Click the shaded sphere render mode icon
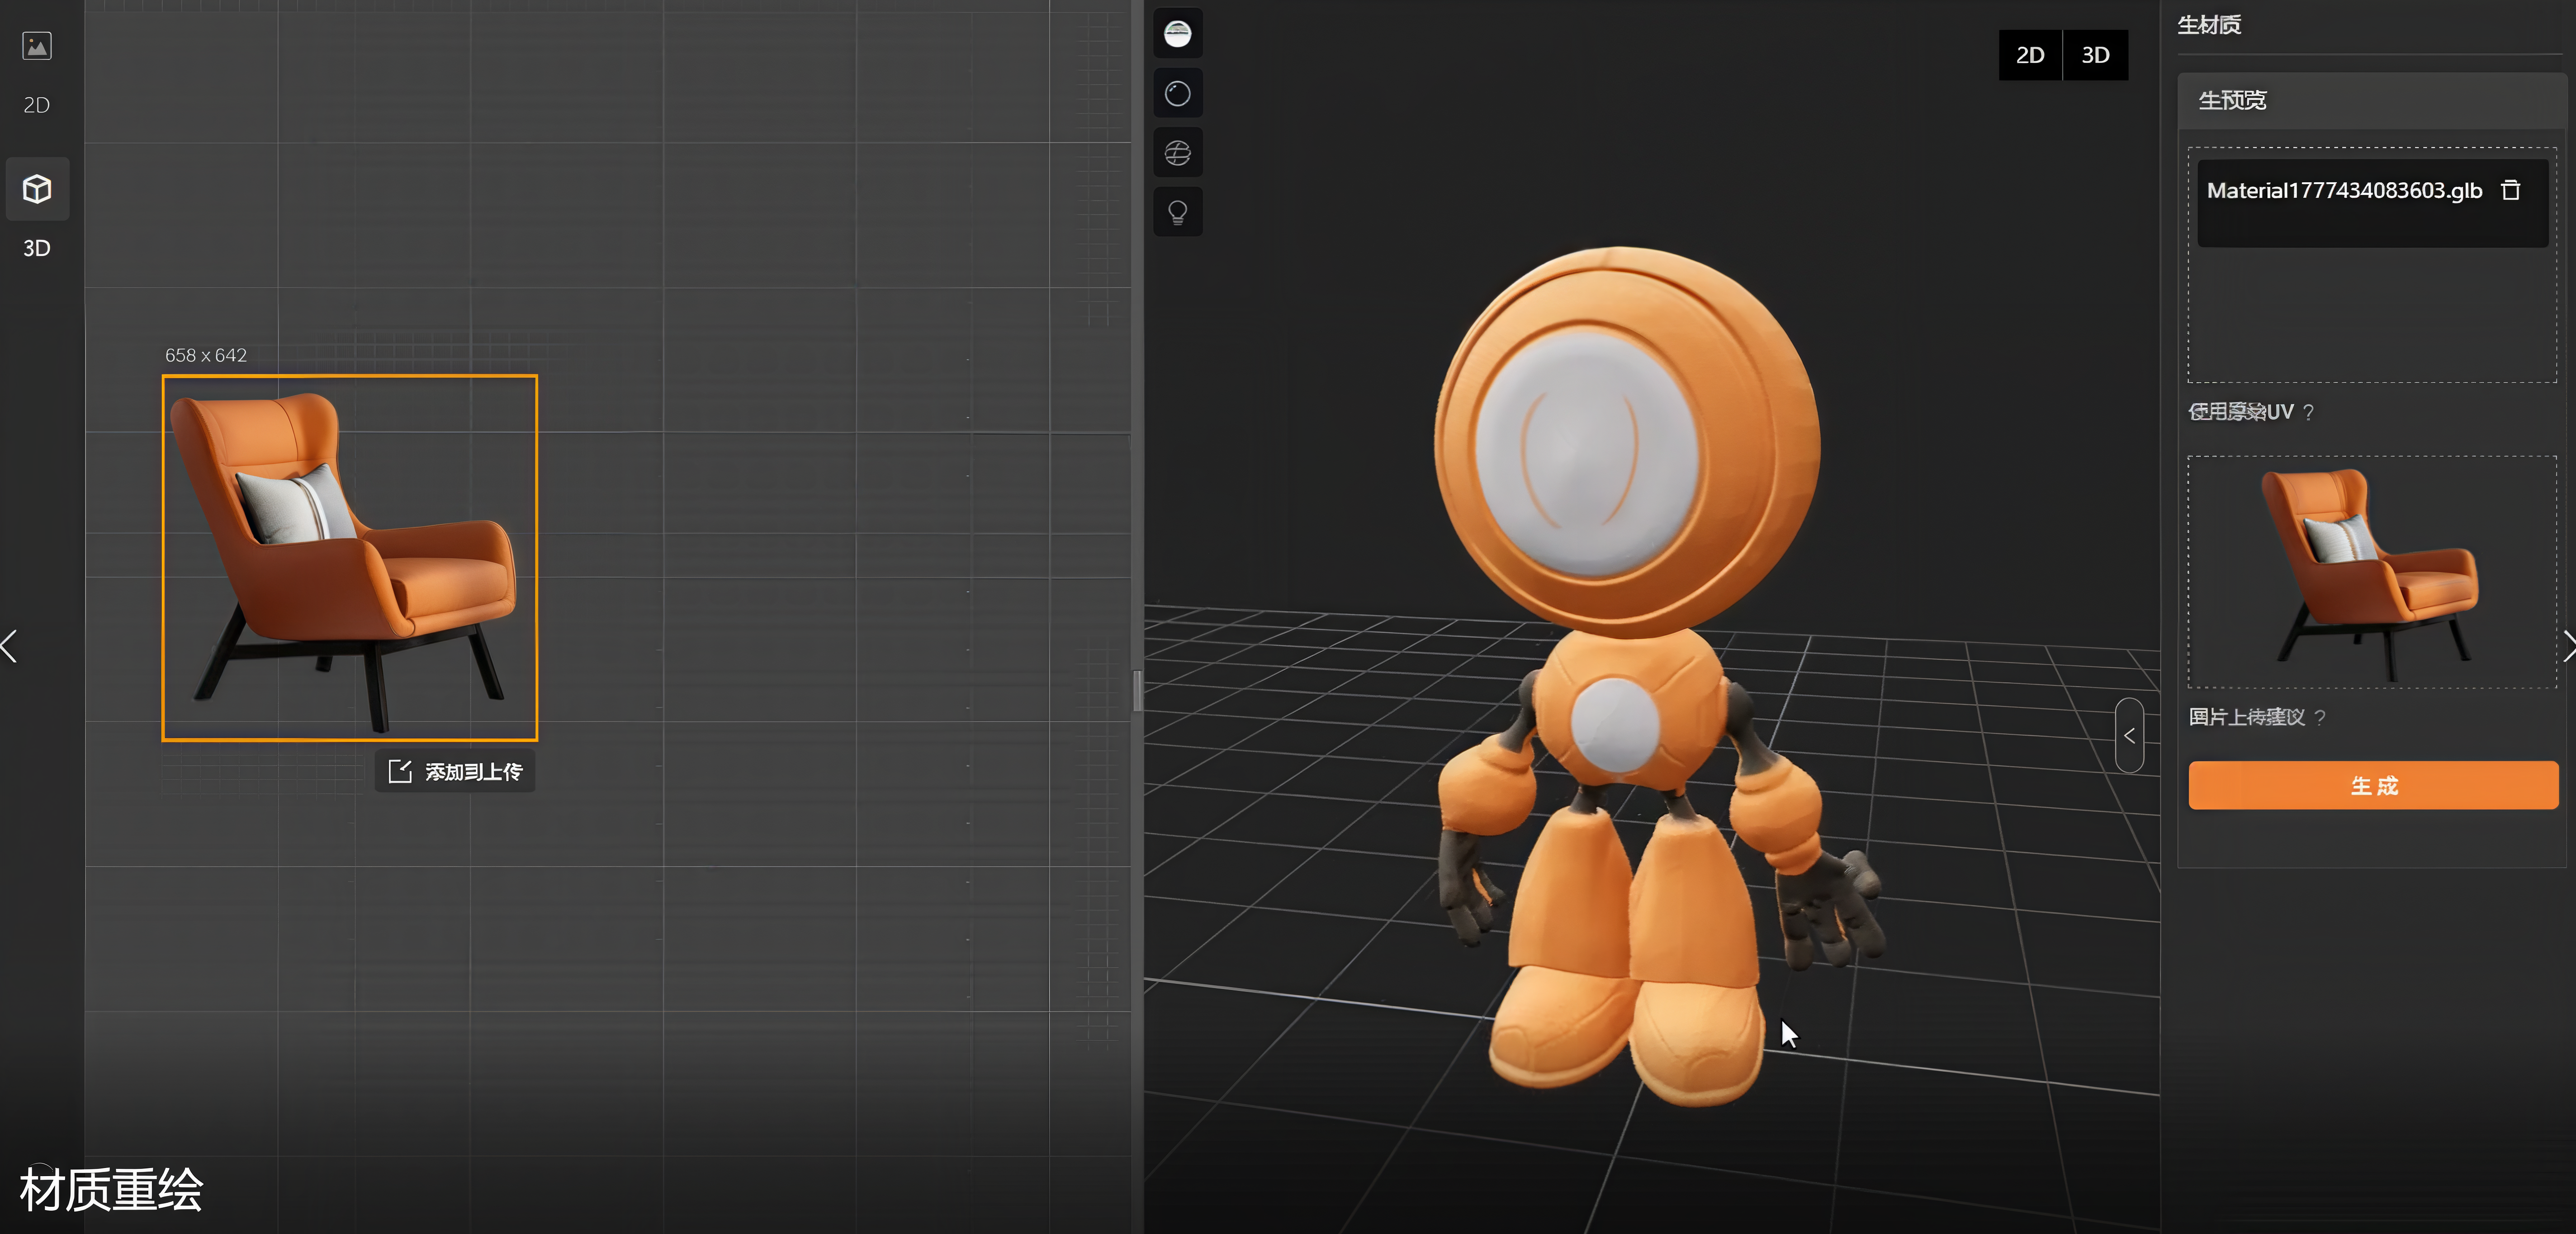 coord(1178,34)
